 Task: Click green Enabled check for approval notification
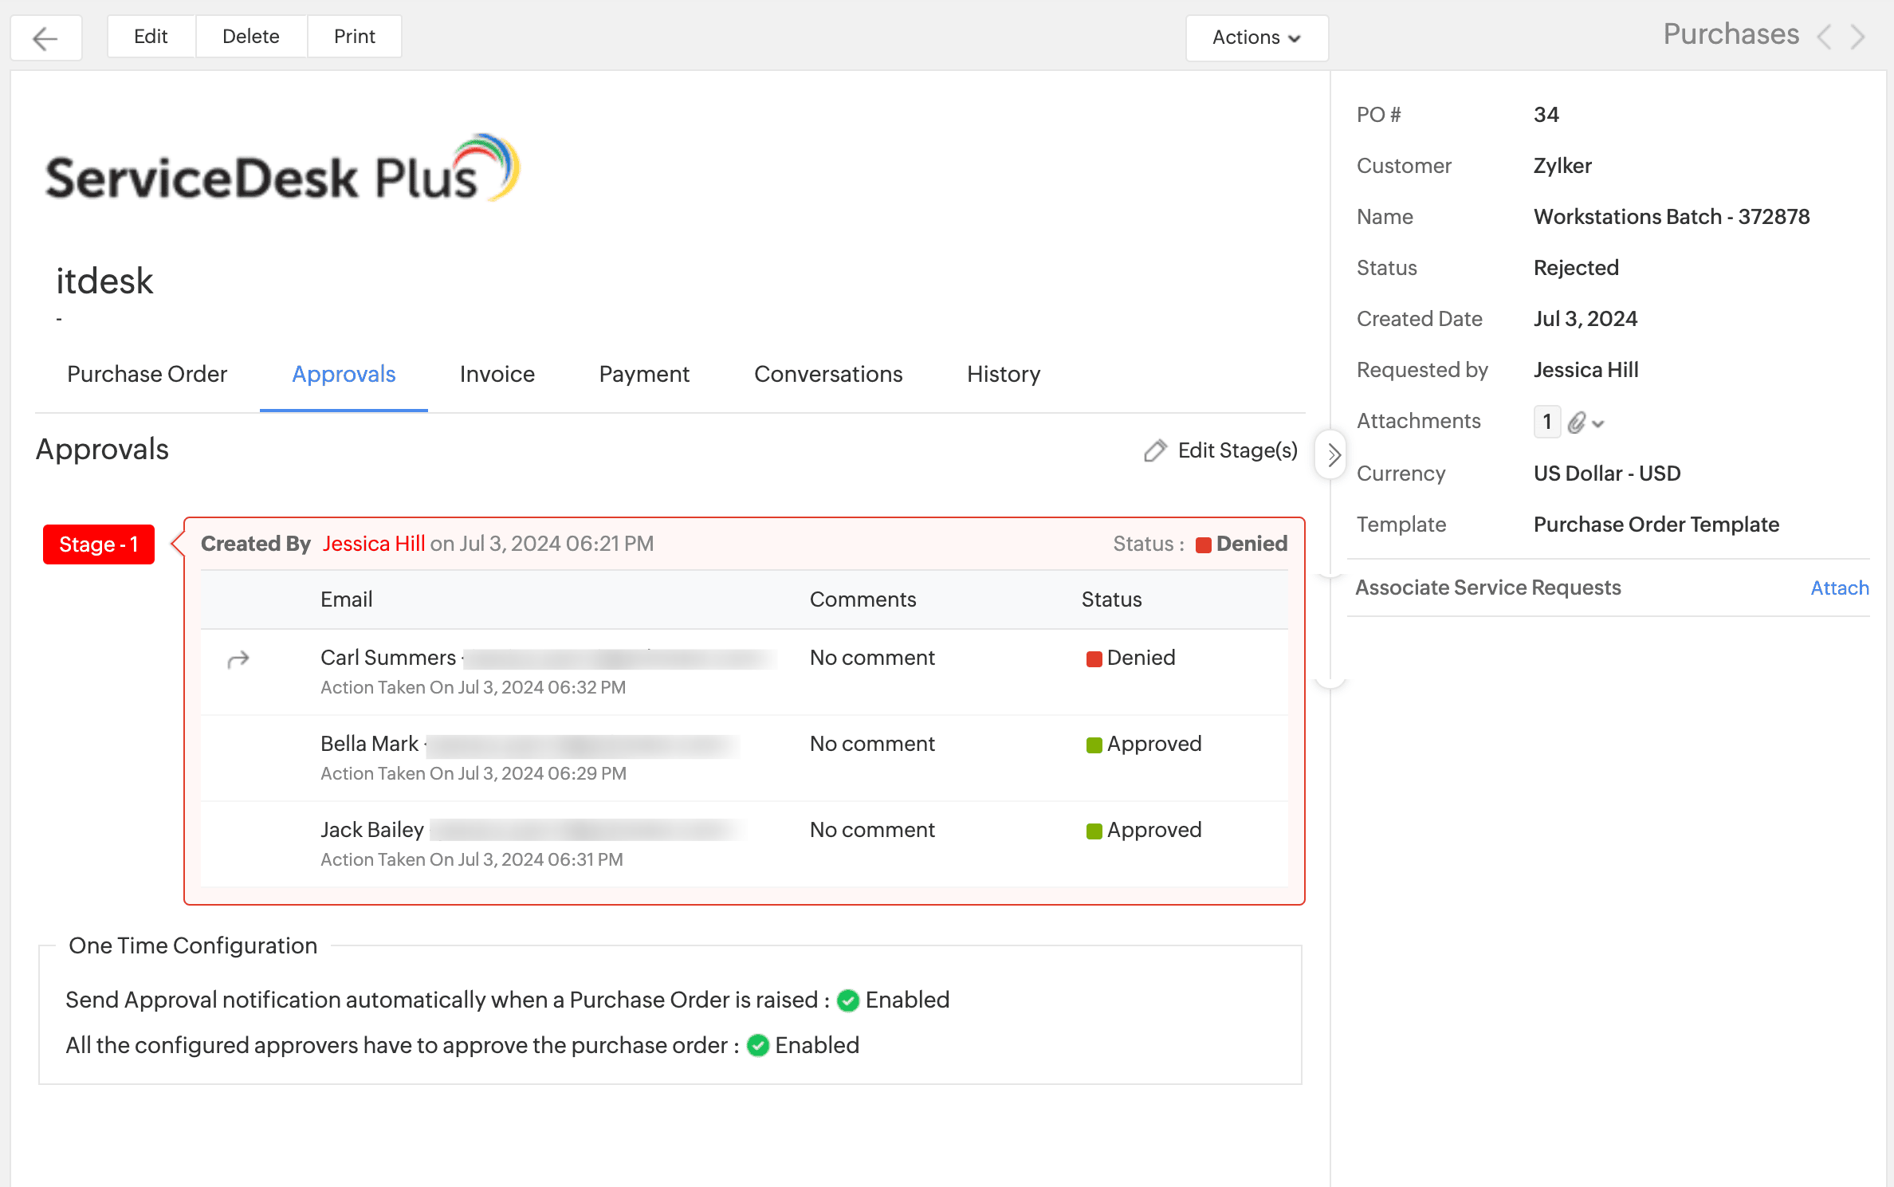tap(848, 1000)
